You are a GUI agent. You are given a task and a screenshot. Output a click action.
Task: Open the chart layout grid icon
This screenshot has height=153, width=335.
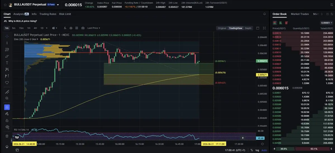[77, 28]
